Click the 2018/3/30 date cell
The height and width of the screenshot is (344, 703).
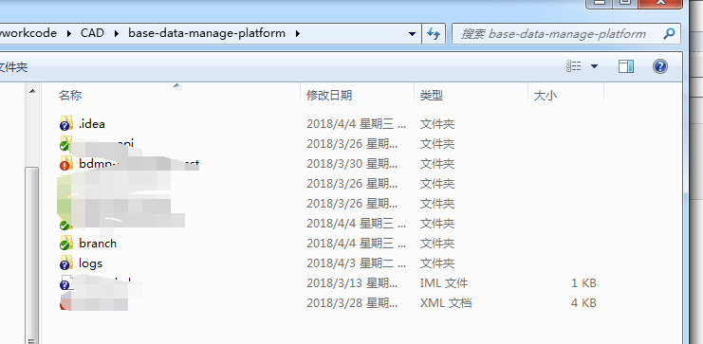pyautogui.click(x=352, y=164)
